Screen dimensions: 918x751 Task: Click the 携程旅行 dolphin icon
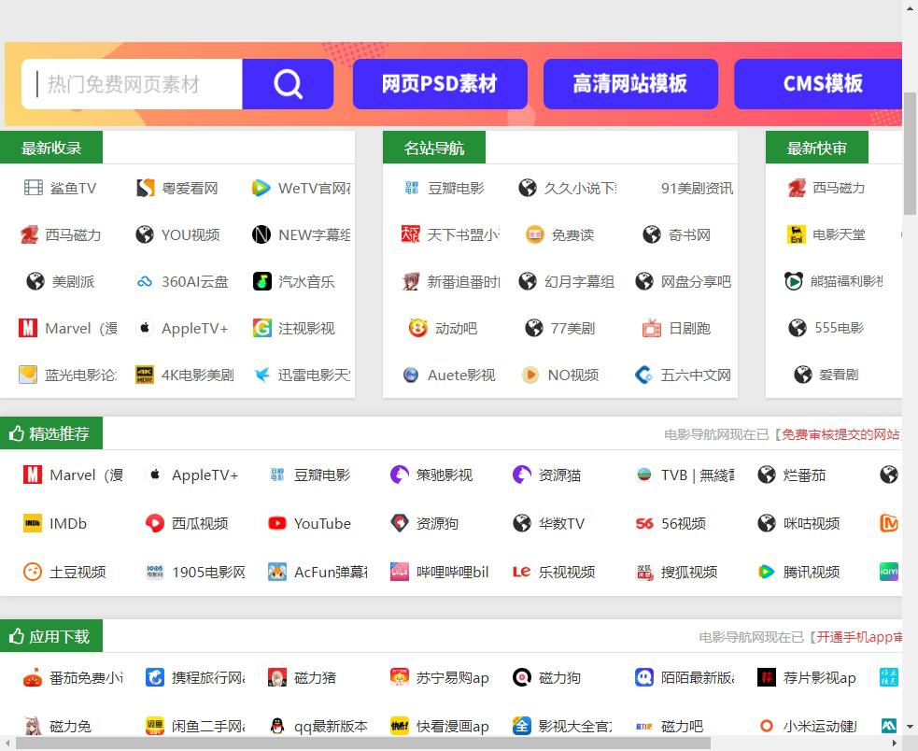(155, 678)
